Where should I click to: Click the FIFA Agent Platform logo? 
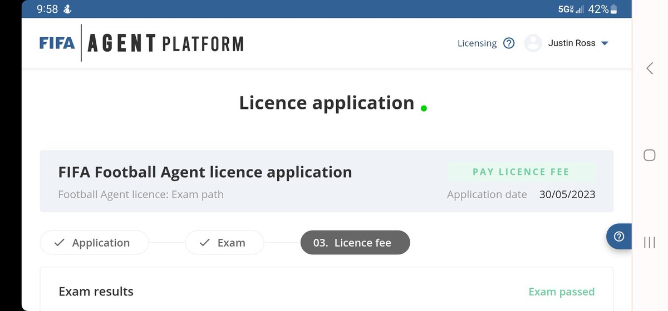point(141,43)
